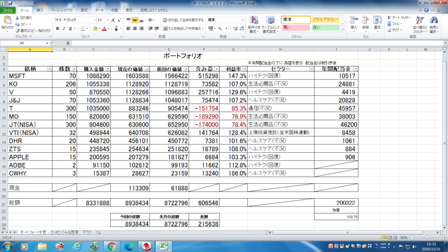Viewport: 448px width, 252px height.
Task: Open the エッセンシャル思考 sheet tab
Action: [64, 233]
